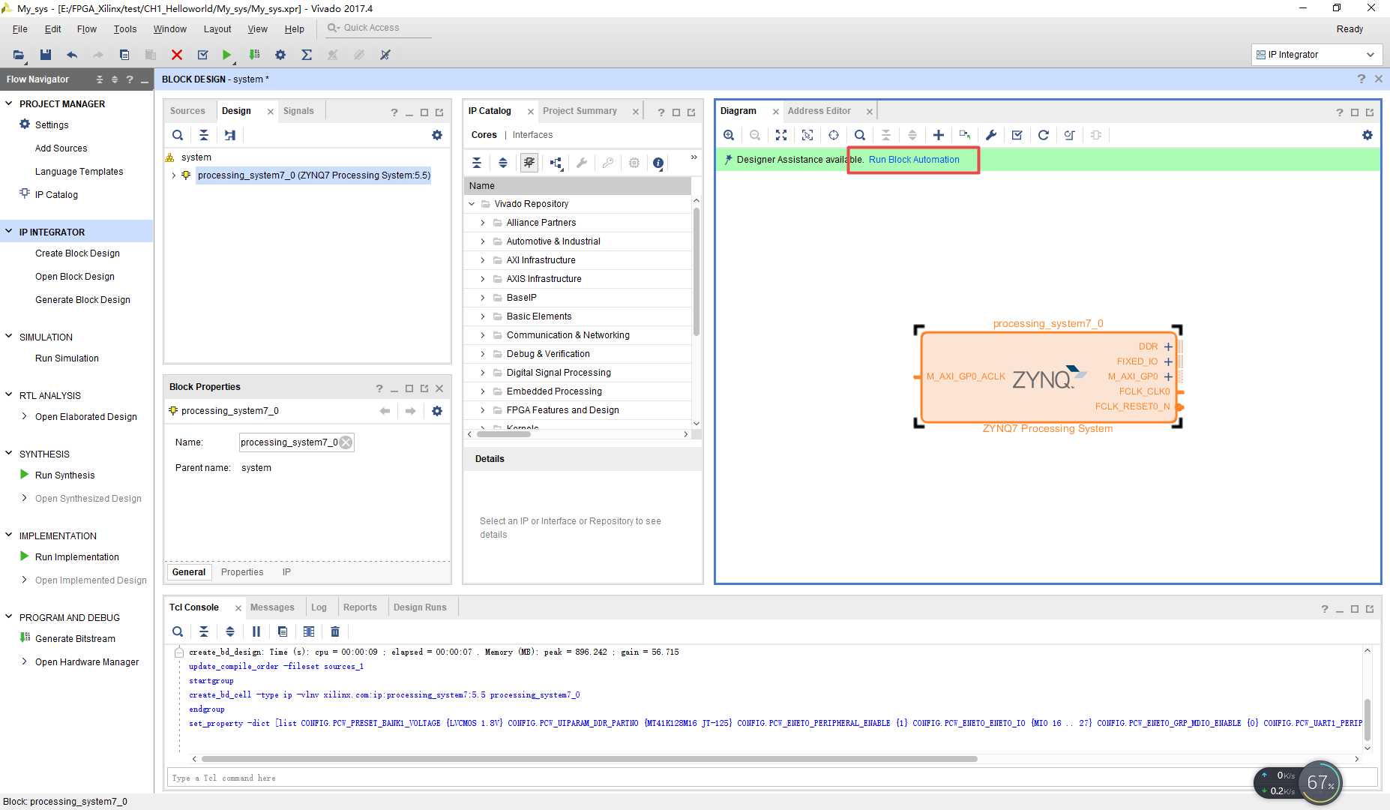This screenshot has width=1390, height=810.
Task: Select the Digital Signal Processing row
Action: [x=577, y=373]
